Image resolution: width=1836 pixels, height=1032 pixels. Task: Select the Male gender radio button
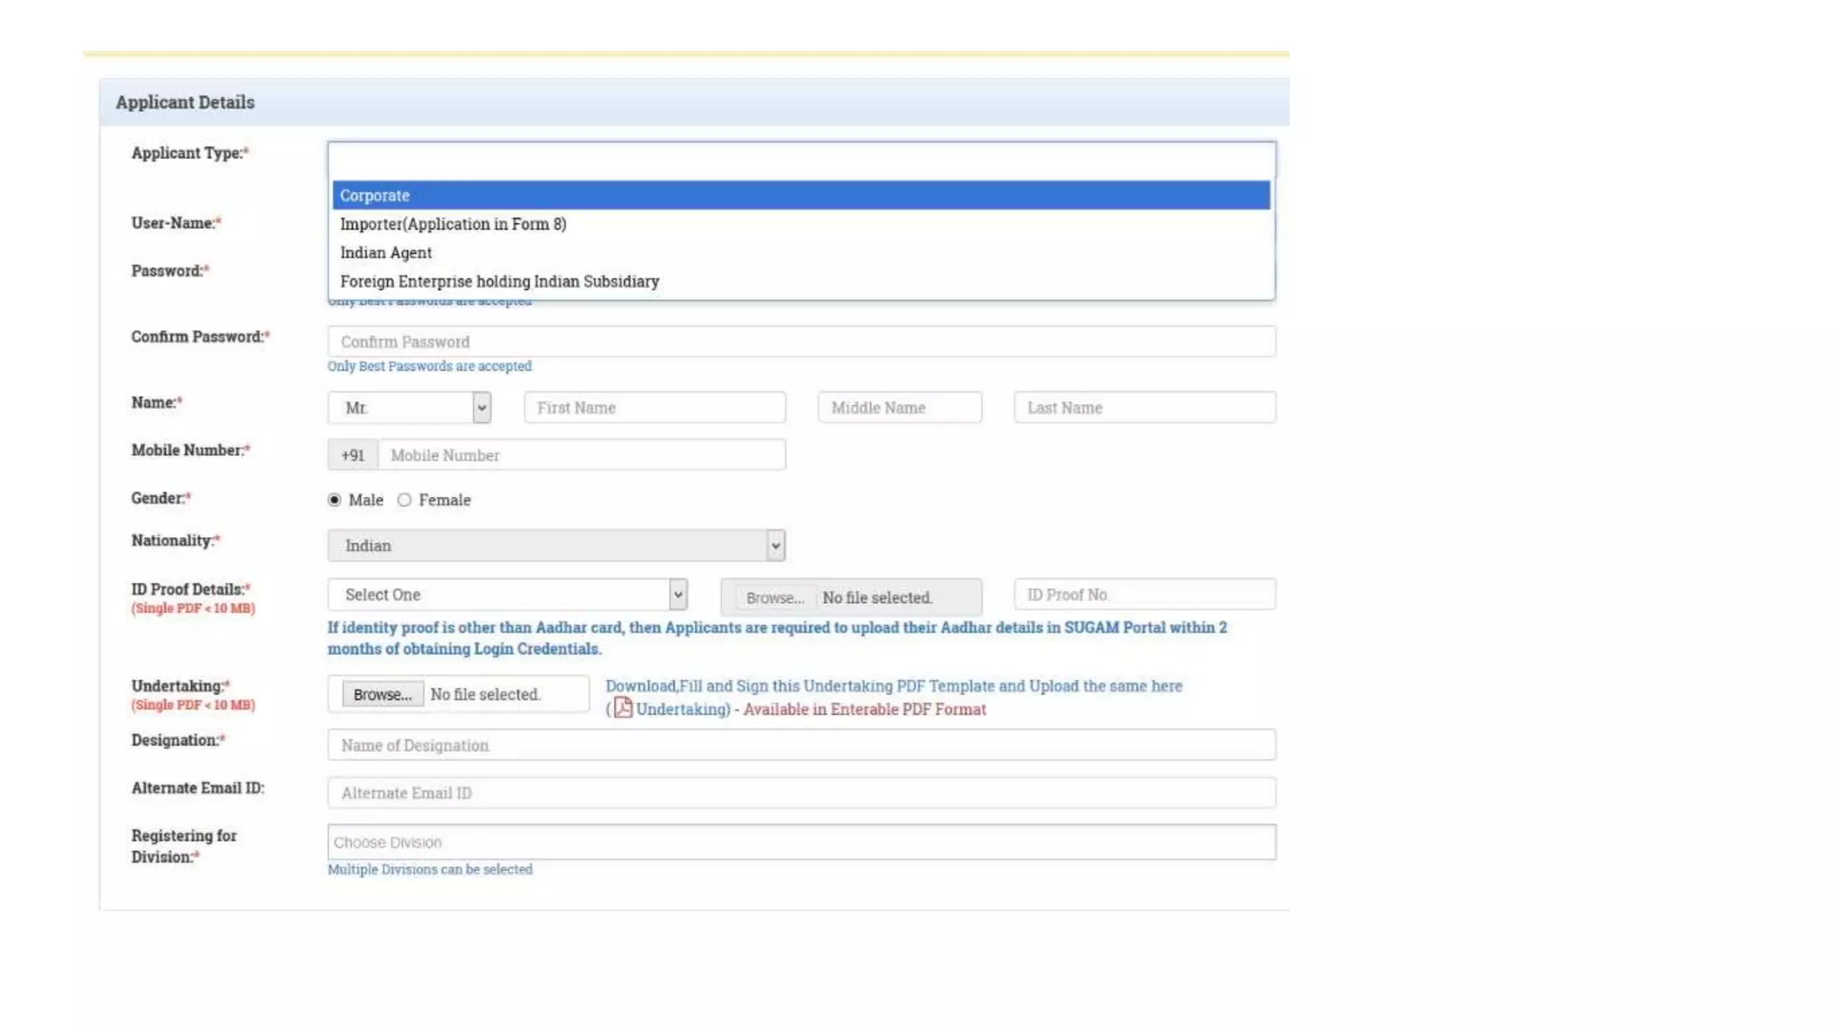tap(334, 500)
